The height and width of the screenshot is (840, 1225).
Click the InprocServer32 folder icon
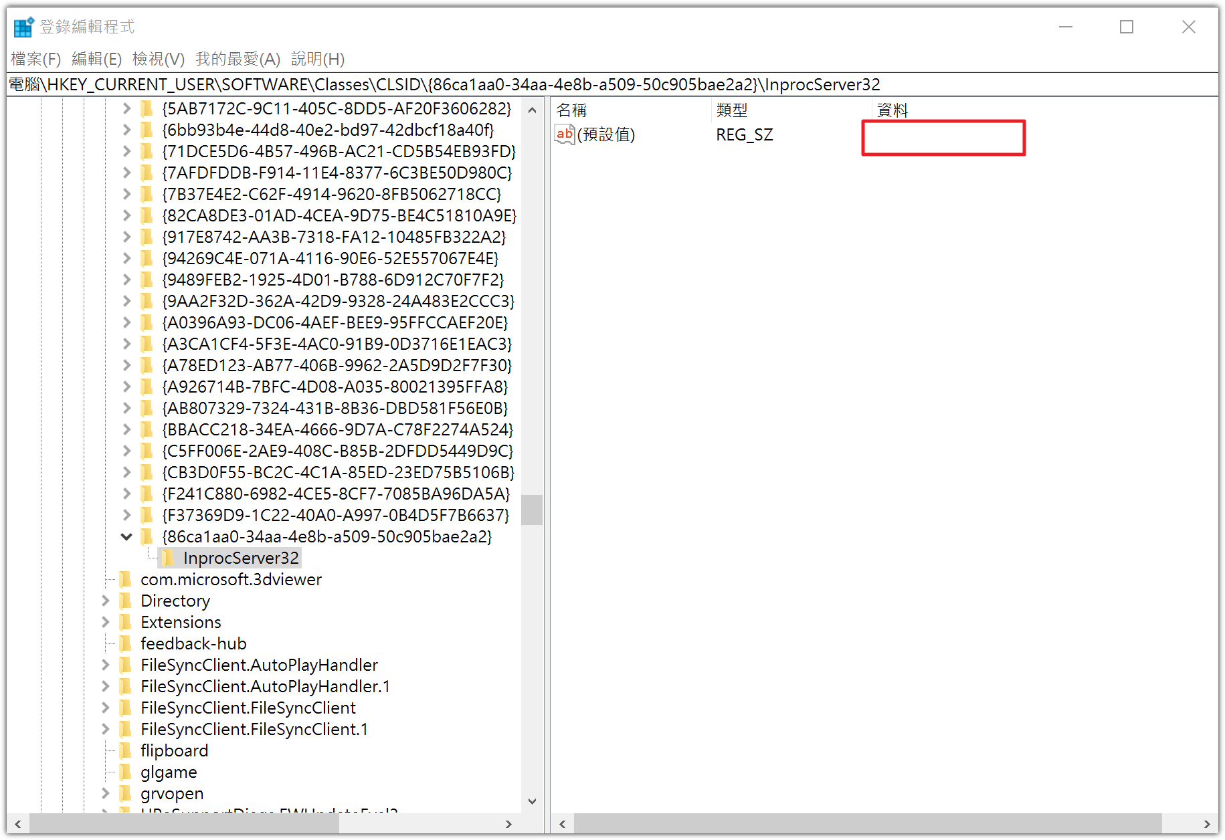168,558
